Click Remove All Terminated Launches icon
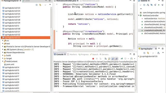This screenshot has width=166, height=93. pyautogui.click(x=100, y=59)
